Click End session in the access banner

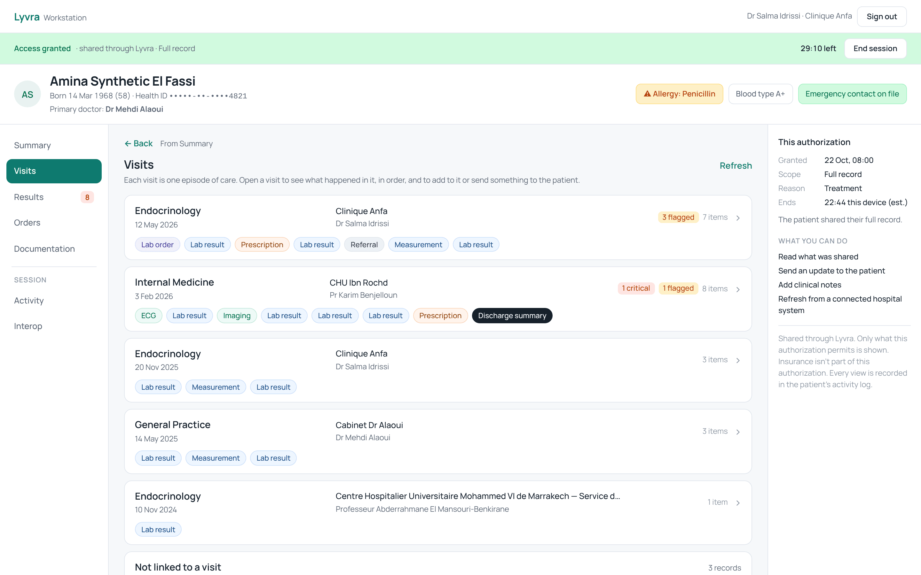875,48
